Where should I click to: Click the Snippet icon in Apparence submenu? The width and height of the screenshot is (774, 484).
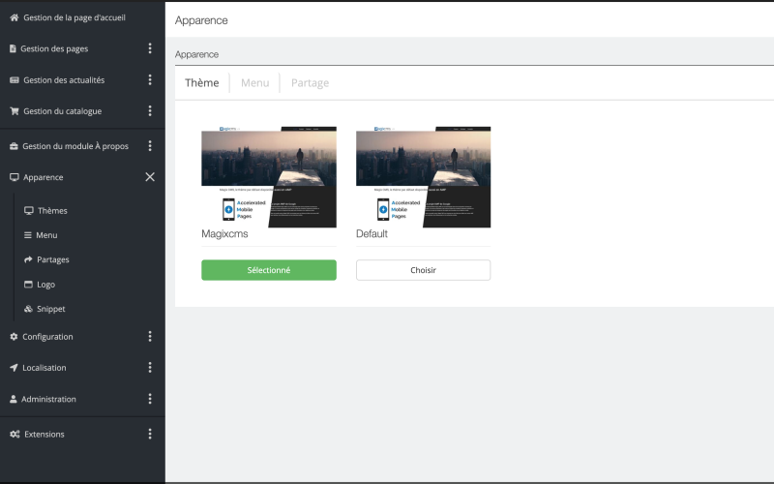tap(28, 309)
